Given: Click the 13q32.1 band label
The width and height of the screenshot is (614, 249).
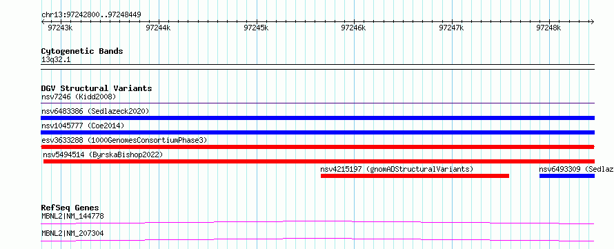Looking at the screenshot, I should click(x=56, y=60).
